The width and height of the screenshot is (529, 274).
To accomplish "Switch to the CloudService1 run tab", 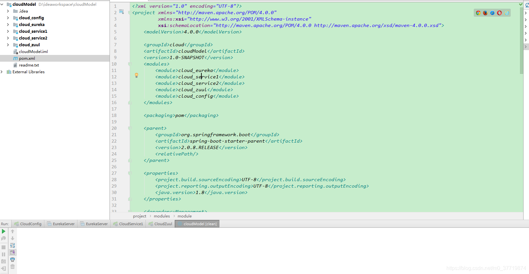I will [x=128, y=224].
